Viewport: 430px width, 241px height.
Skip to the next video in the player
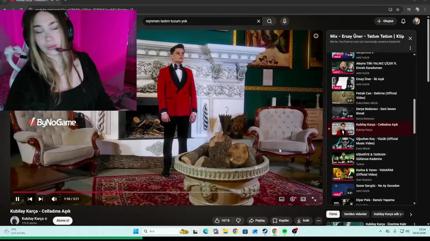click(41, 199)
